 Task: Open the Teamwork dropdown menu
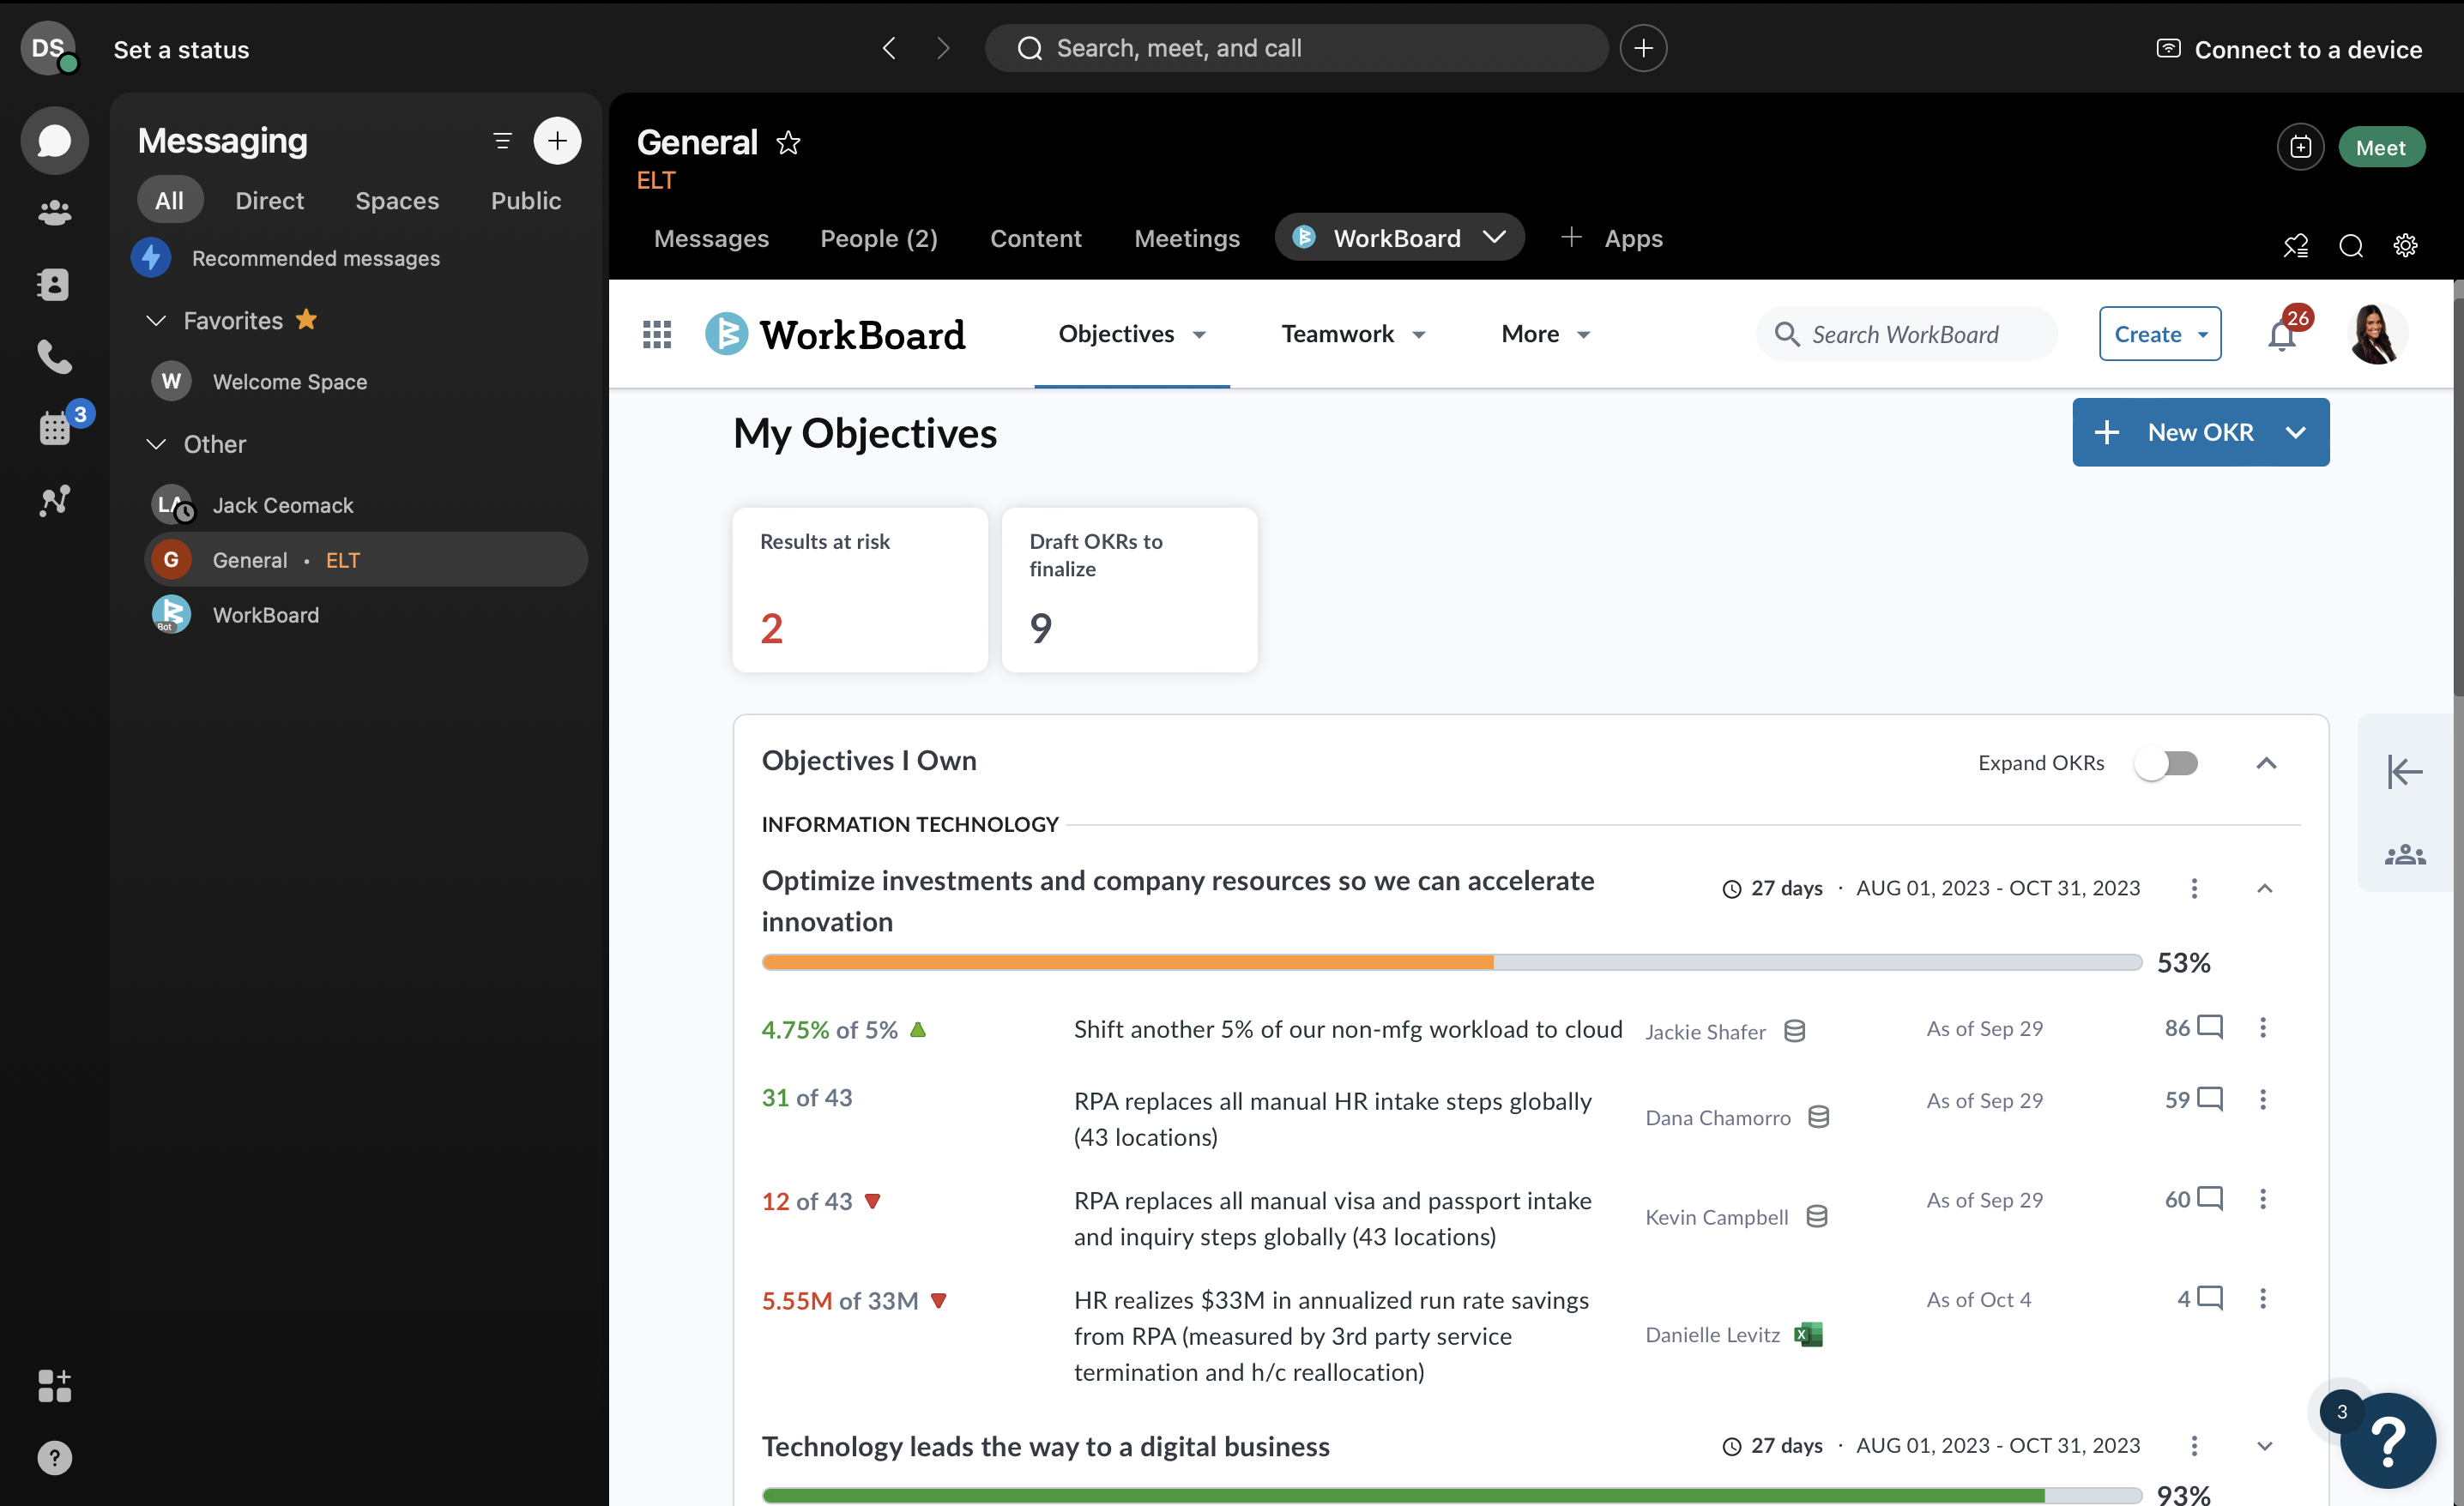click(1353, 334)
